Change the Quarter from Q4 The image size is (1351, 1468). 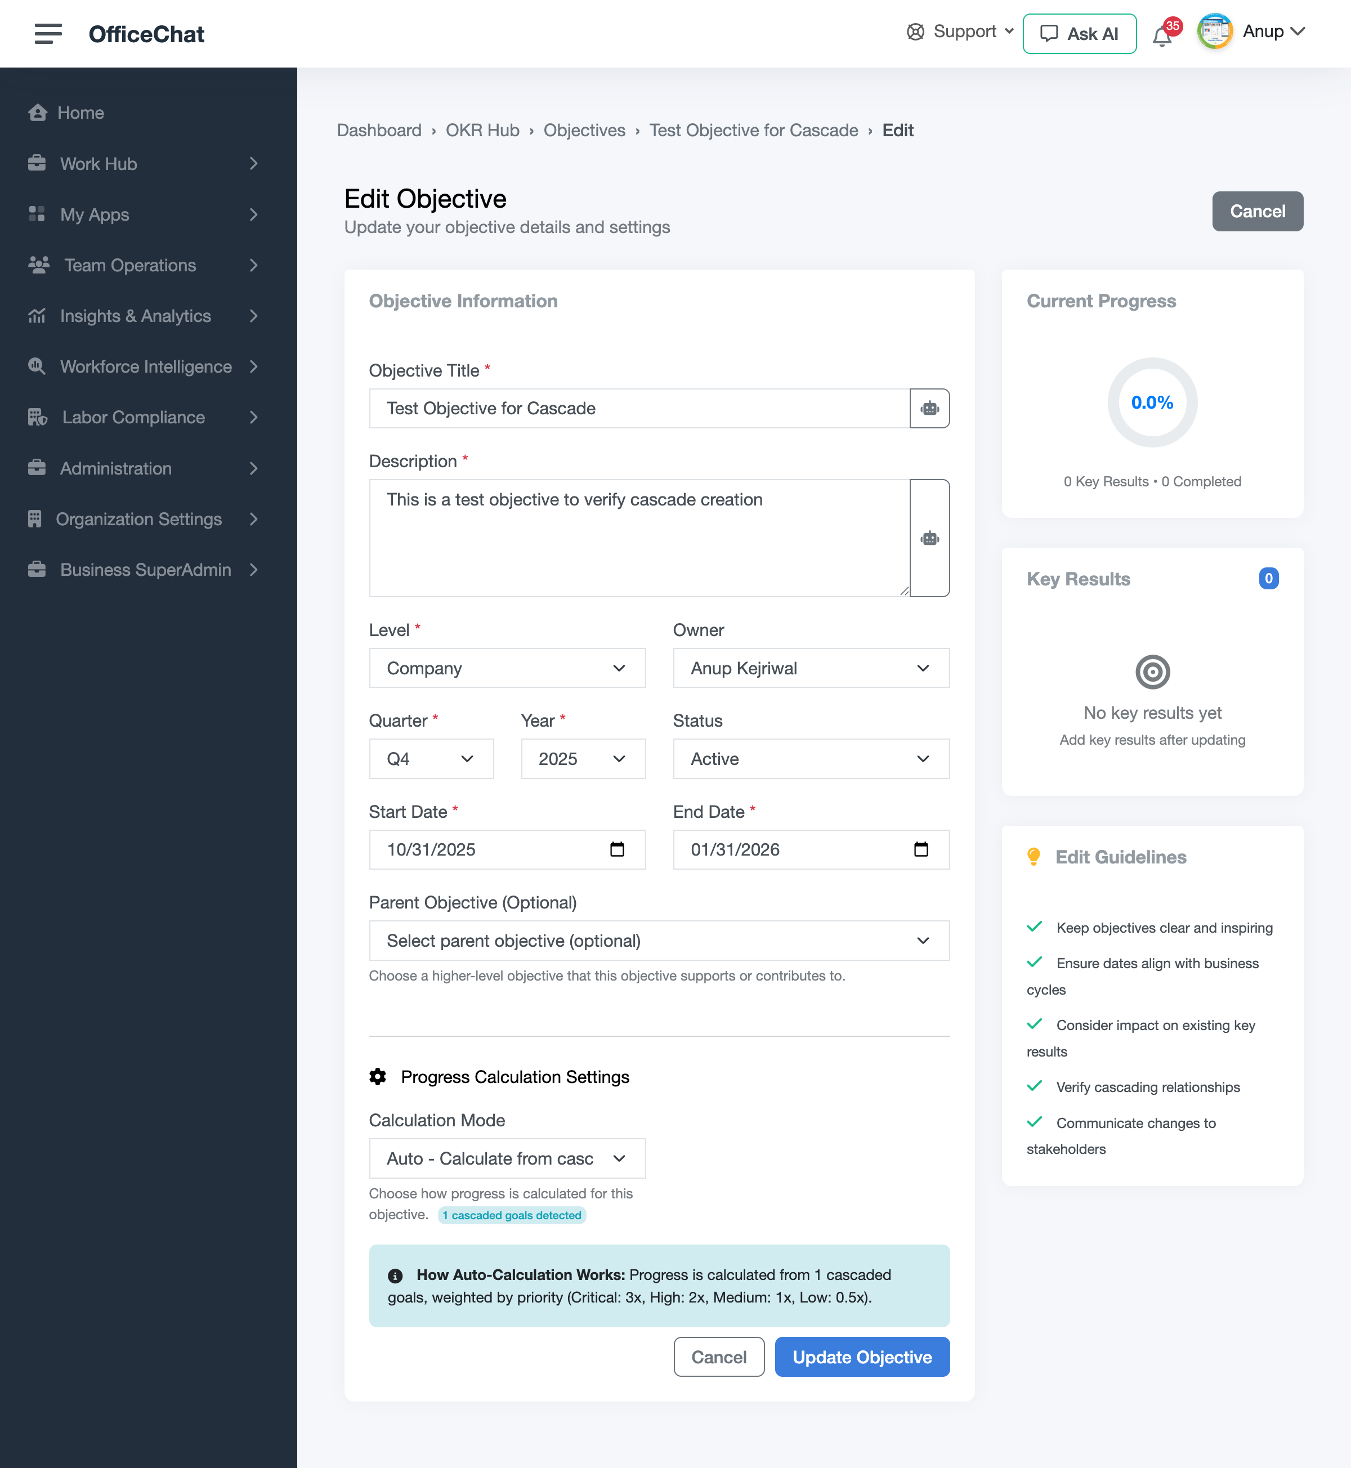coord(431,759)
